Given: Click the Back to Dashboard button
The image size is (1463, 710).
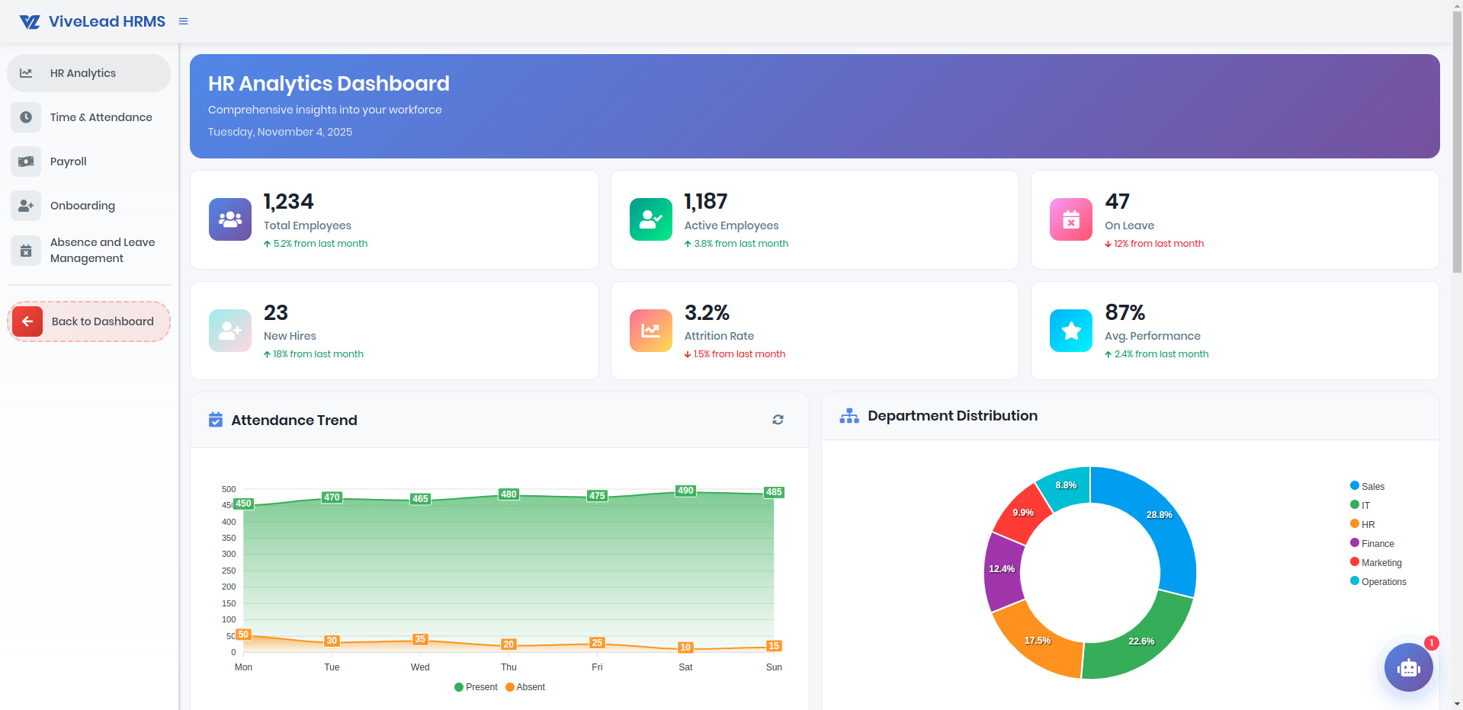Looking at the screenshot, I should tap(88, 321).
